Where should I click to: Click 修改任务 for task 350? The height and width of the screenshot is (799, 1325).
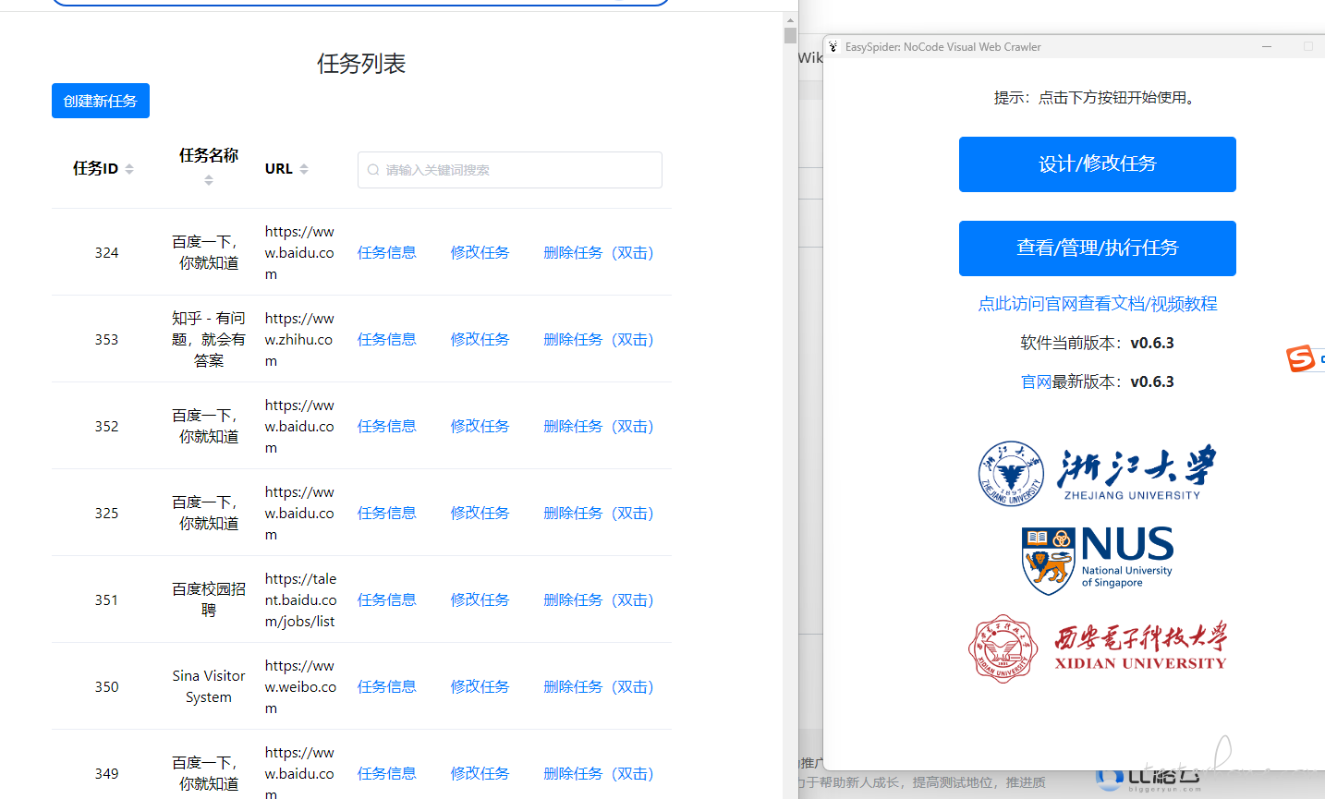[x=480, y=686]
